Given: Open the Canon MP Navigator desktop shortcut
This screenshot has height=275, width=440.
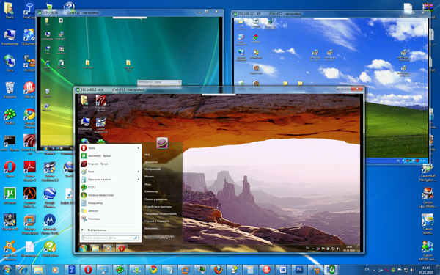Looking at the screenshot, I should point(428,173).
